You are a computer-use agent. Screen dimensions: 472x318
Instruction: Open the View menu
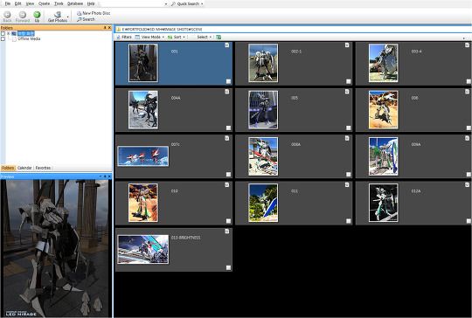[x=30, y=3]
